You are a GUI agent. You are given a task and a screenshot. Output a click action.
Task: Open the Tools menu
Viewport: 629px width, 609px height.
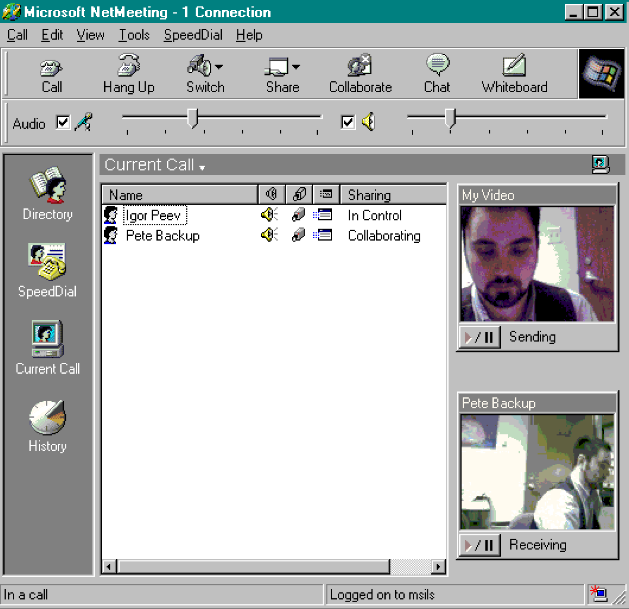pyautogui.click(x=134, y=35)
